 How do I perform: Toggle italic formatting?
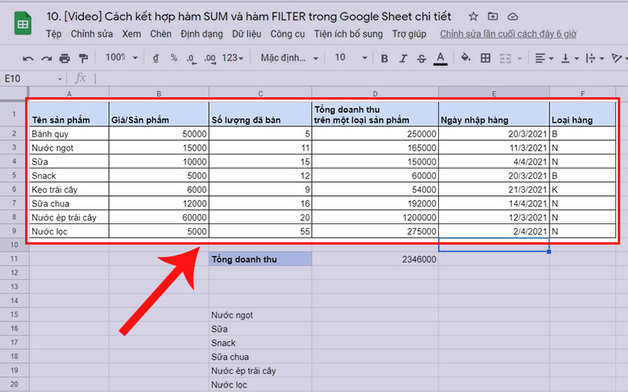pos(403,58)
